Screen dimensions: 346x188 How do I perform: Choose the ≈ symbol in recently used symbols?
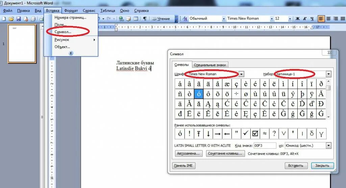point(265,133)
